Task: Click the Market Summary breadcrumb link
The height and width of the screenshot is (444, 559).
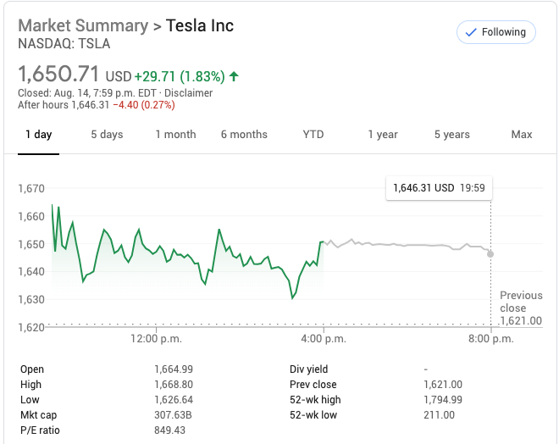Action: click(83, 25)
